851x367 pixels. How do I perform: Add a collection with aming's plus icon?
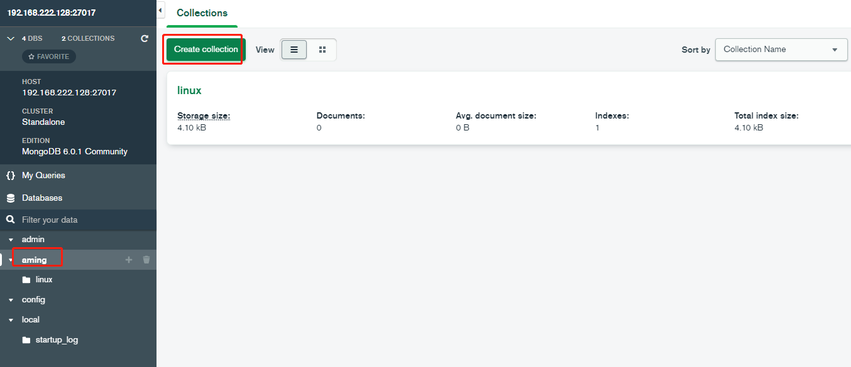(x=129, y=260)
